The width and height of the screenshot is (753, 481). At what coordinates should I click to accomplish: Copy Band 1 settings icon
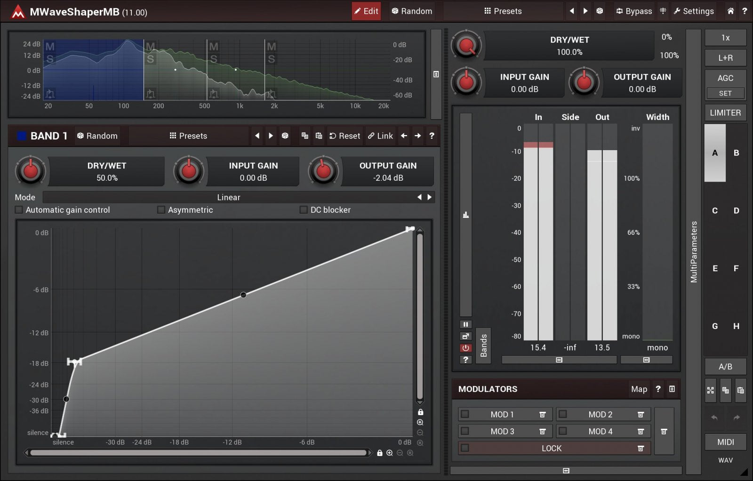[x=305, y=136]
